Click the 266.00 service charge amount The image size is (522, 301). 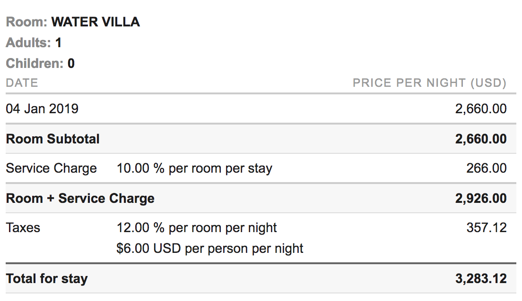tap(487, 168)
